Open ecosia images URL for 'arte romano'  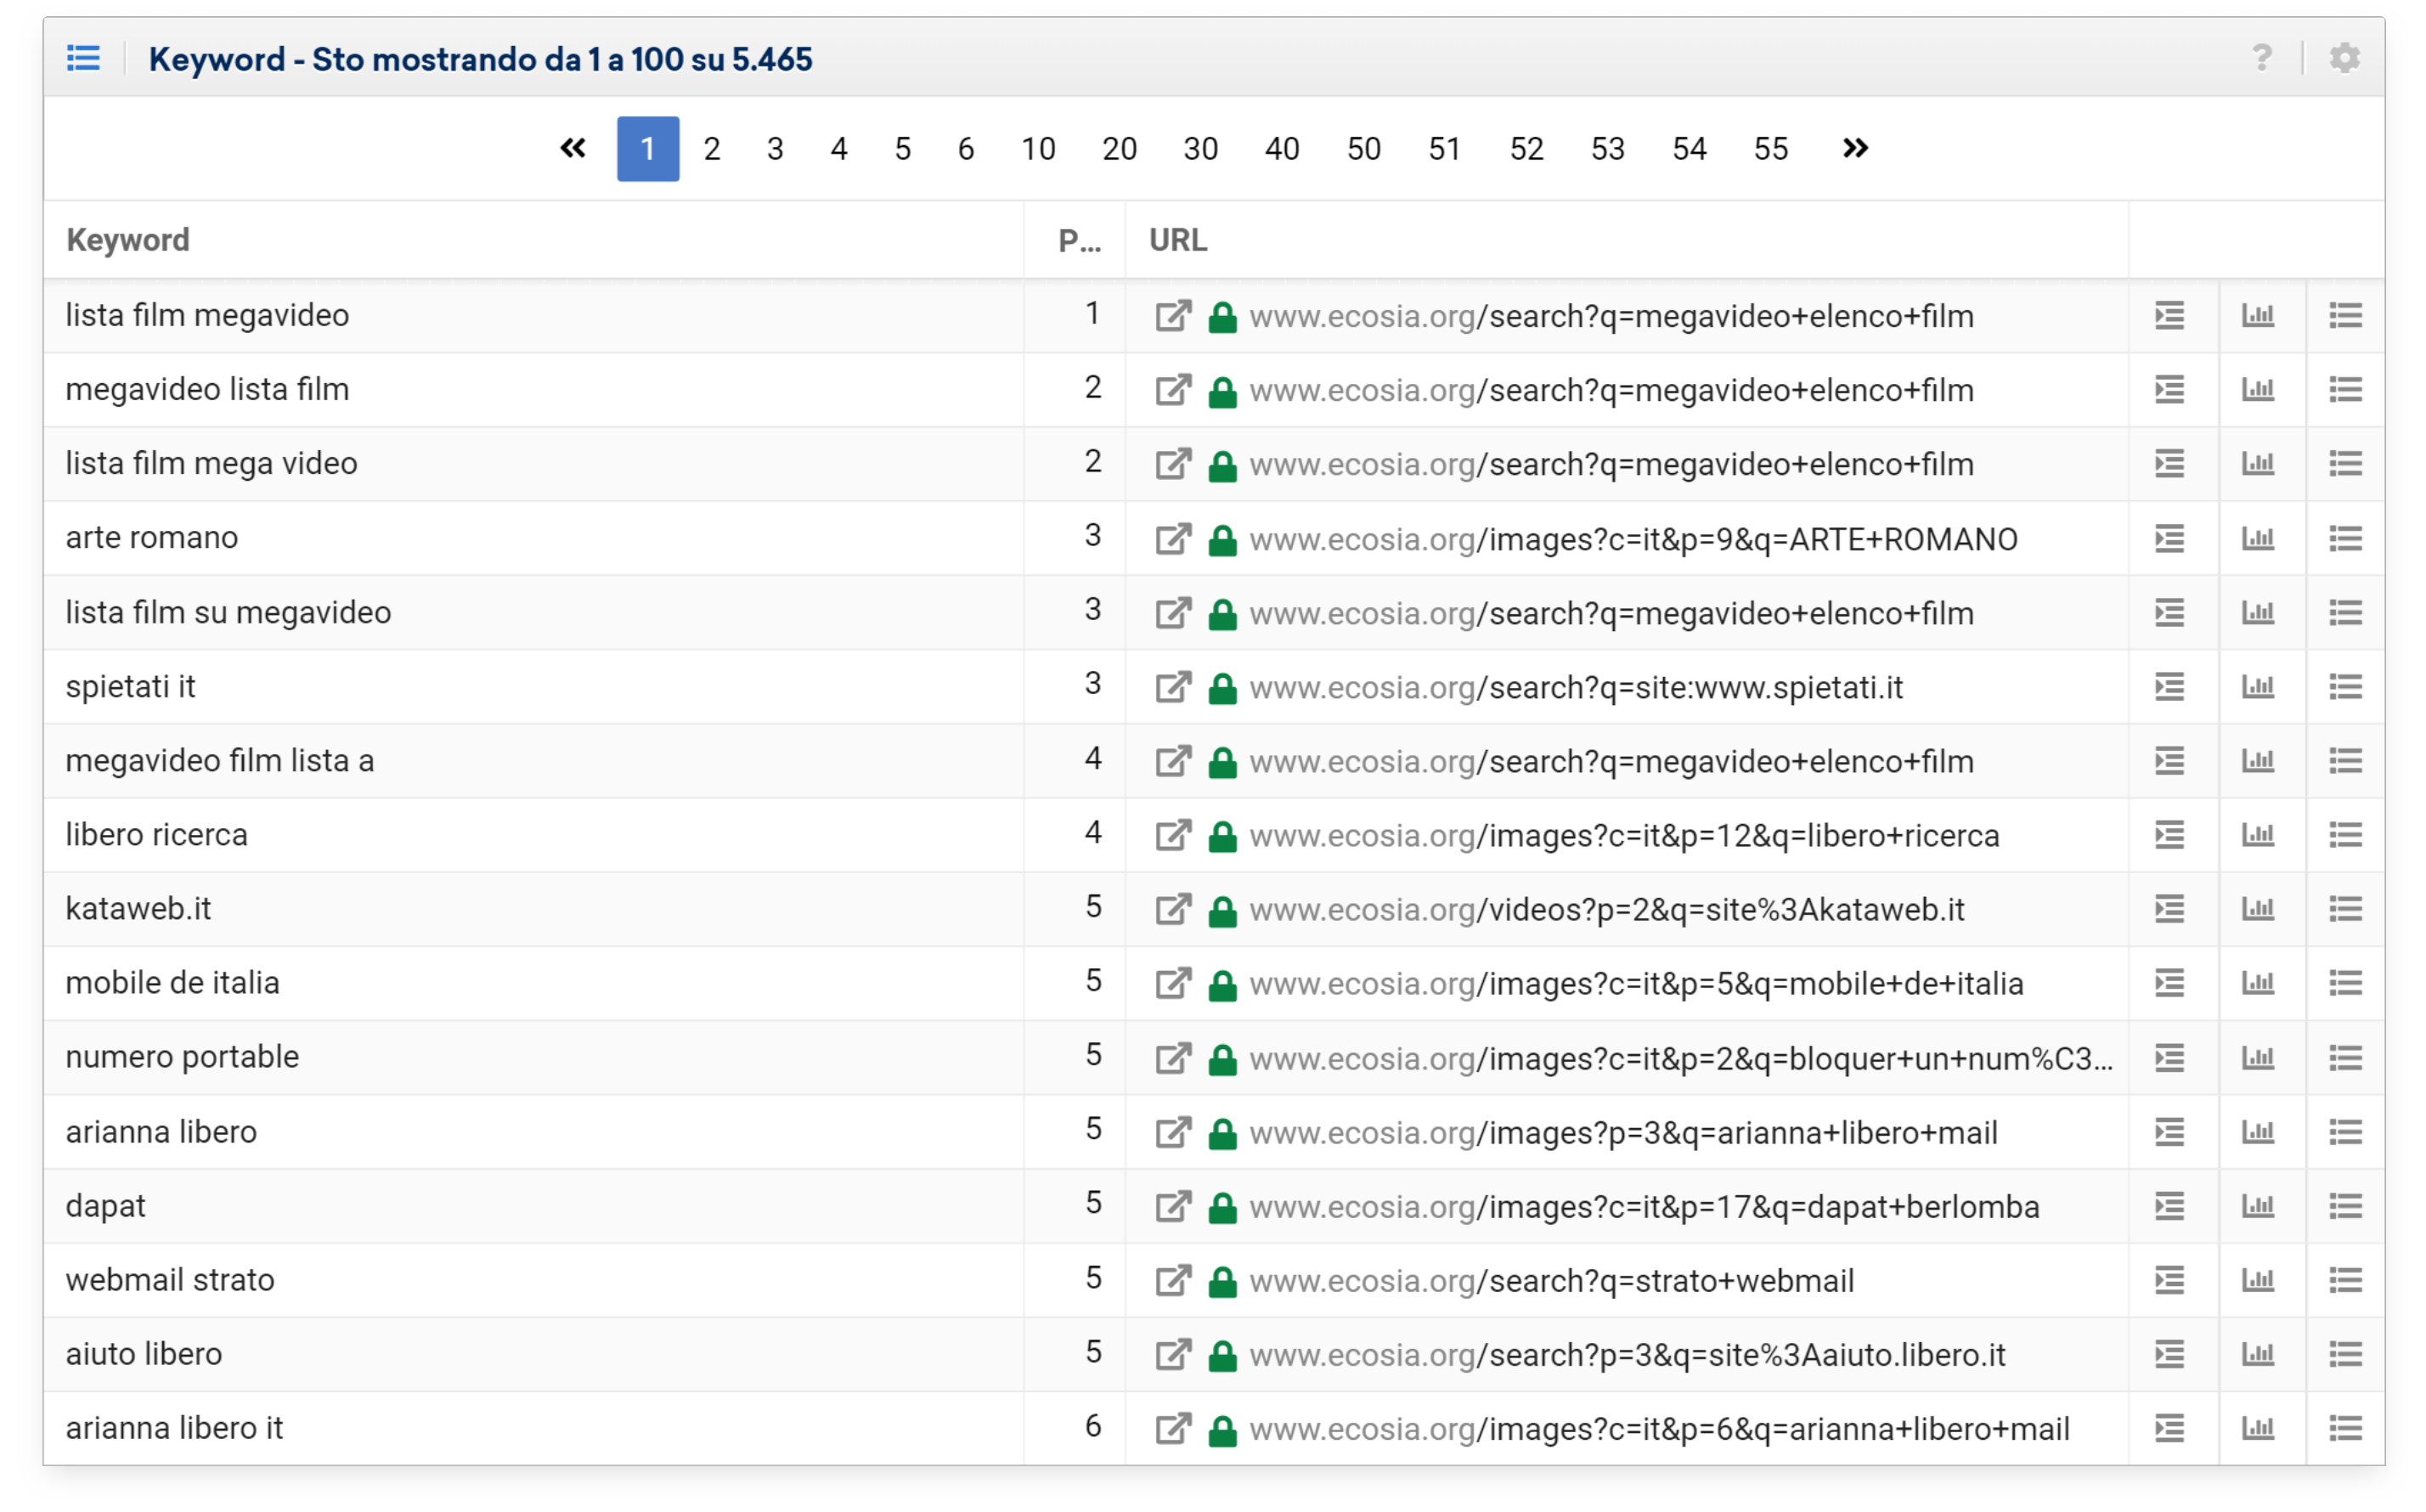coord(1634,539)
